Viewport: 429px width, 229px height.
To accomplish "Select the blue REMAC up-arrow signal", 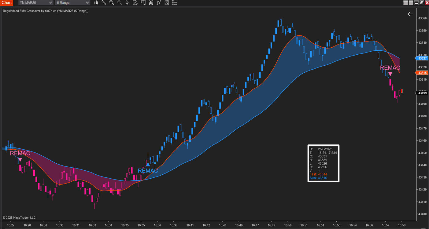I will (x=148, y=165).
